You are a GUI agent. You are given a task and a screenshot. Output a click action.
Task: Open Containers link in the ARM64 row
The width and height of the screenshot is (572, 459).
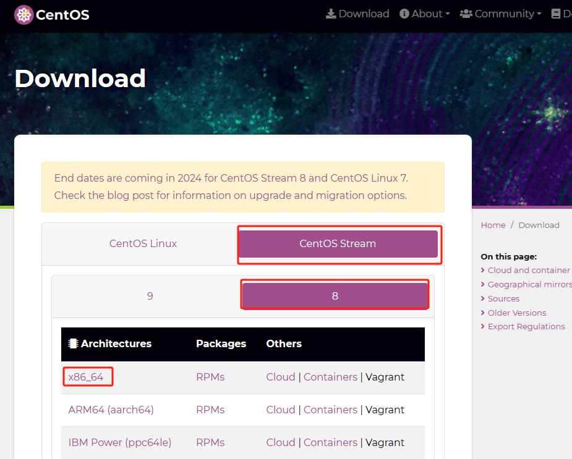(x=330, y=410)
